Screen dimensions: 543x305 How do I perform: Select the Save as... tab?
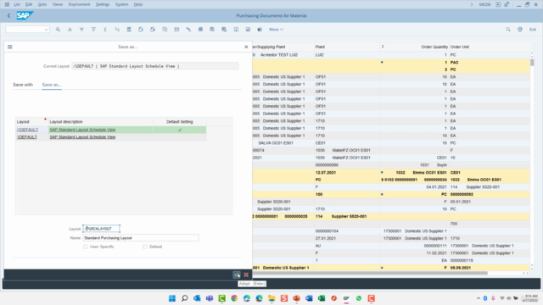pyautogui.click(x=52, y=85)
